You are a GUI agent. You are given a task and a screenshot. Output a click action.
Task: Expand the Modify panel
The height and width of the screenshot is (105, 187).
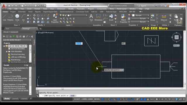tap(41, 25)
